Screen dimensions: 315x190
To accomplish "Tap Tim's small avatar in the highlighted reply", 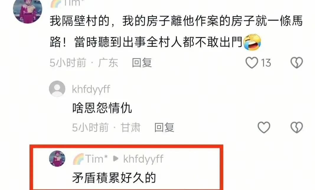I will pos(57,158).
